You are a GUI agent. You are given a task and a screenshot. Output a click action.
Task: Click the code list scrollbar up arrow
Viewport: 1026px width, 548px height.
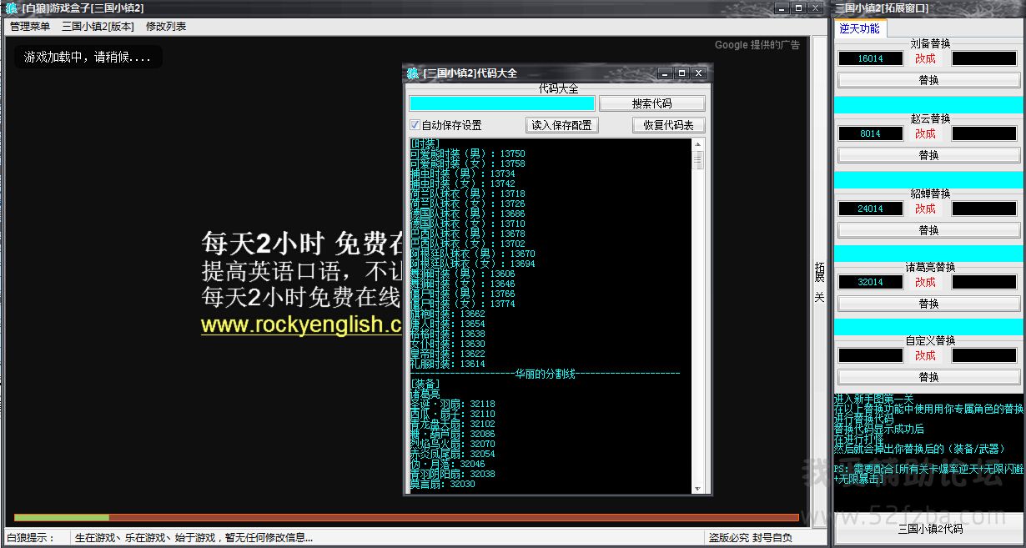tap(698, 144)
